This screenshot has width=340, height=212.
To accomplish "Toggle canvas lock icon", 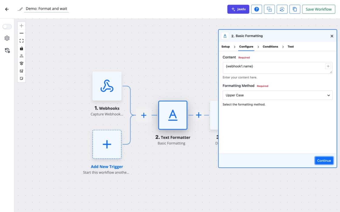I will pos(22,48).
